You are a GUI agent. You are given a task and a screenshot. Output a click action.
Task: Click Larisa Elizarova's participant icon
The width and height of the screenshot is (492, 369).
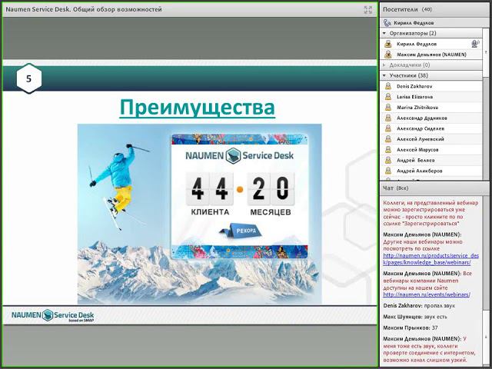388,97
